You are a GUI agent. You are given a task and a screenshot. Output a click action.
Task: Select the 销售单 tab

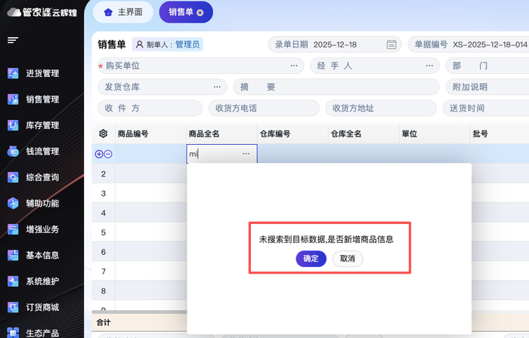tap(180, 12)
